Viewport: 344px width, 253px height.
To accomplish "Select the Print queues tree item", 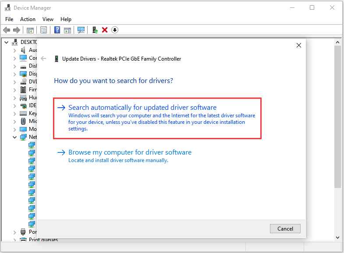I will pos(43,239).
